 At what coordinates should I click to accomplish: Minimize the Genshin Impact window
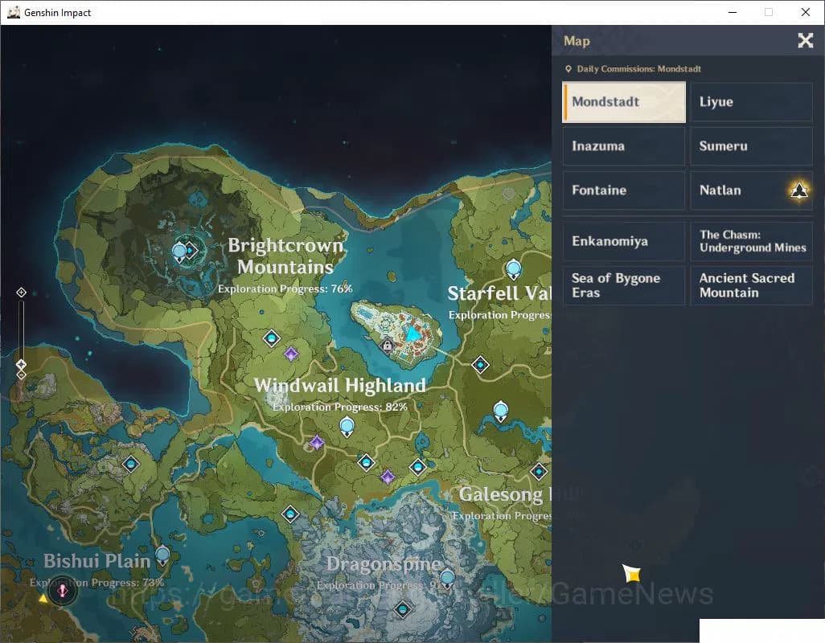pos(733,12)
